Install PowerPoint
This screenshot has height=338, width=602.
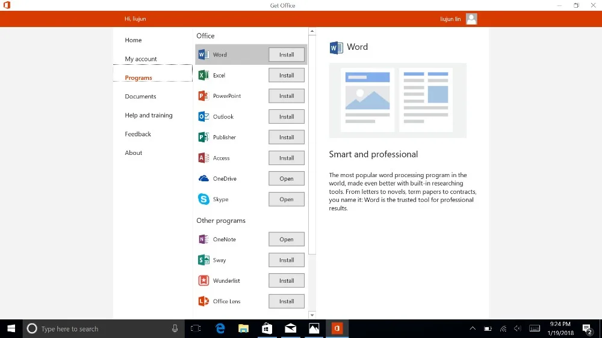point(287,95)
